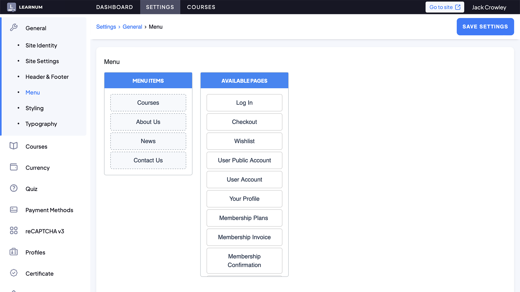
Task: Click the Learnum logo
Action: click(25, 7)
